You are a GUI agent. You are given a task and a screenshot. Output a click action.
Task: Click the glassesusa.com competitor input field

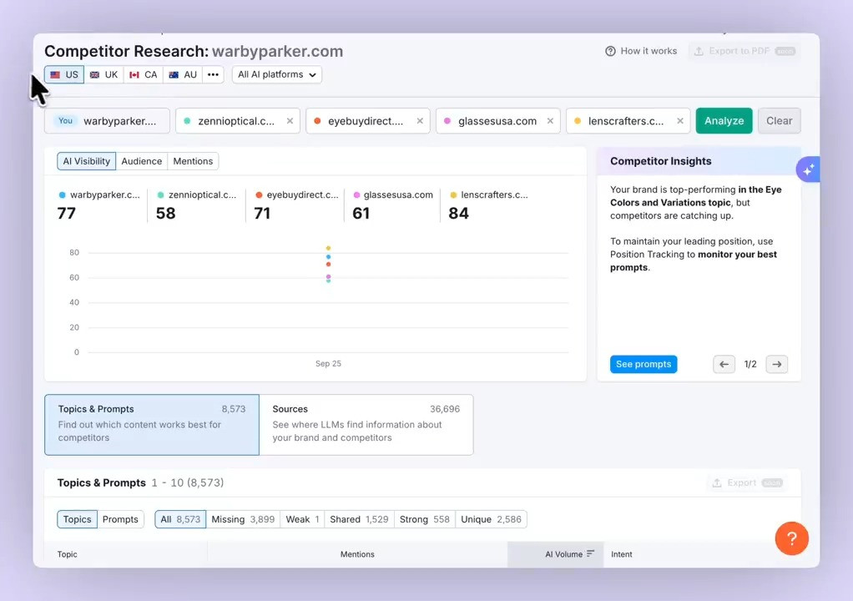point(497,121)
